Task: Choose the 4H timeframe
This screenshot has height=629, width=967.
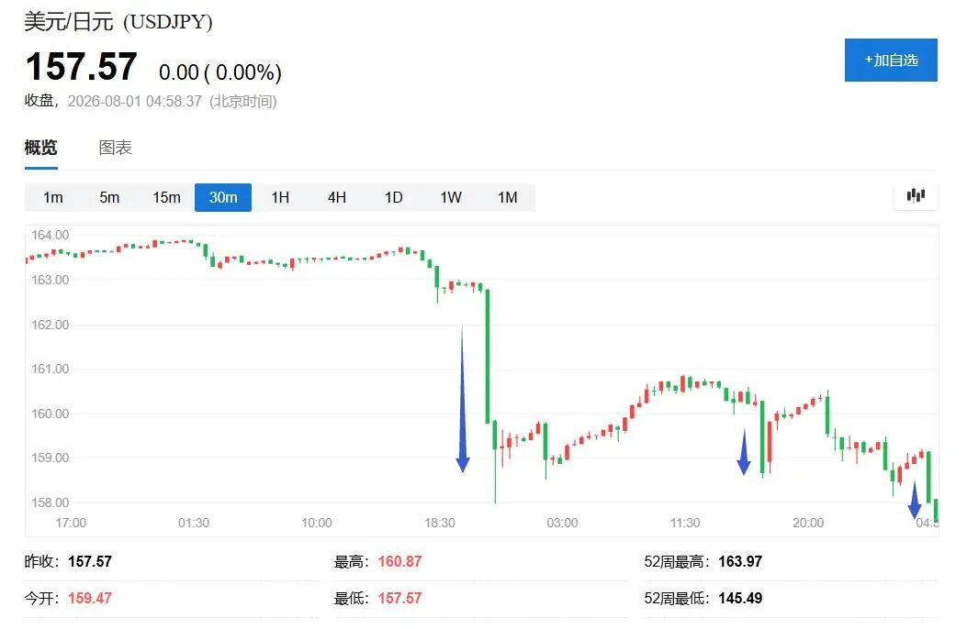Action: pyautogui.click(x=337, y=197)
